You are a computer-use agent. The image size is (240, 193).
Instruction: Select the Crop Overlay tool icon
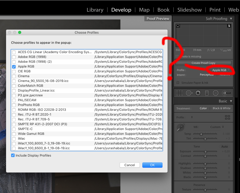coord(179,93)
